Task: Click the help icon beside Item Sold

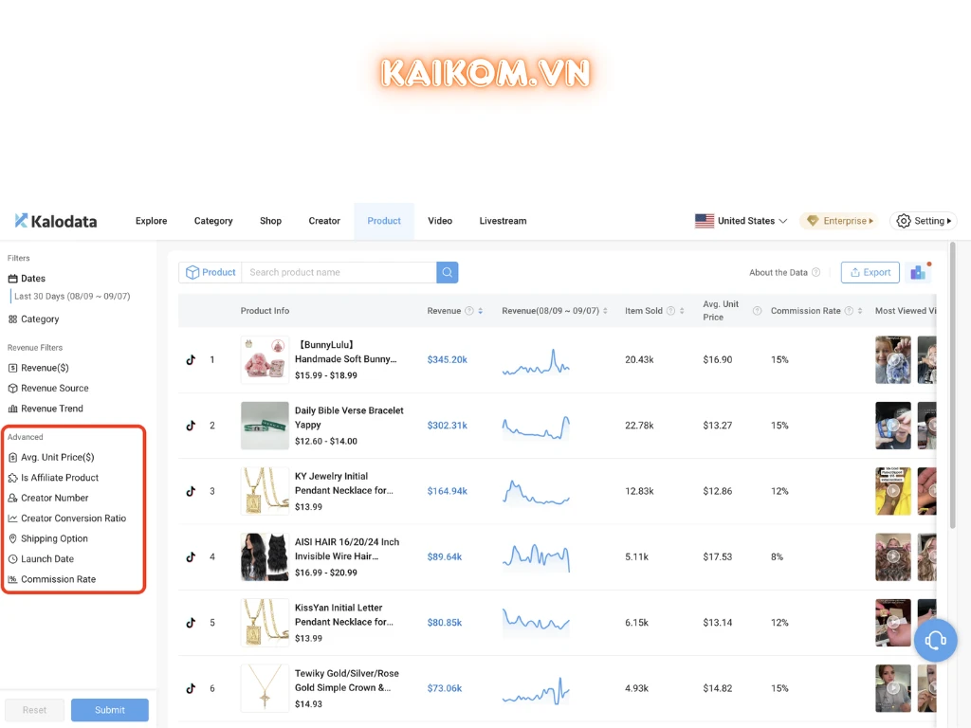Action: [x=671, y=311]
